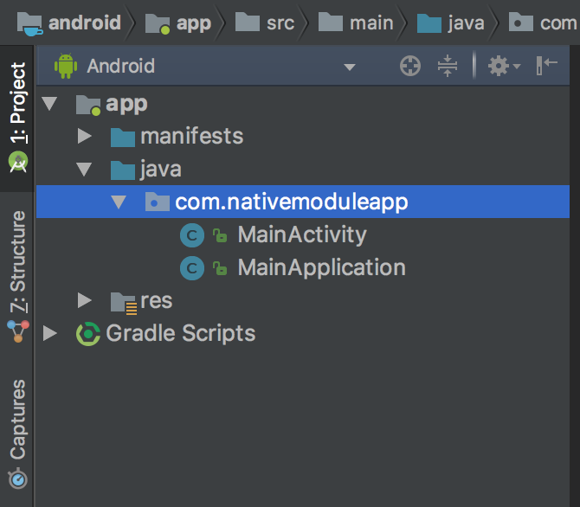Image resolution: width=580 pixels, height=507 pixels.
Task: Click the collapse all icon in toolbar
Action: click(447, 66)
